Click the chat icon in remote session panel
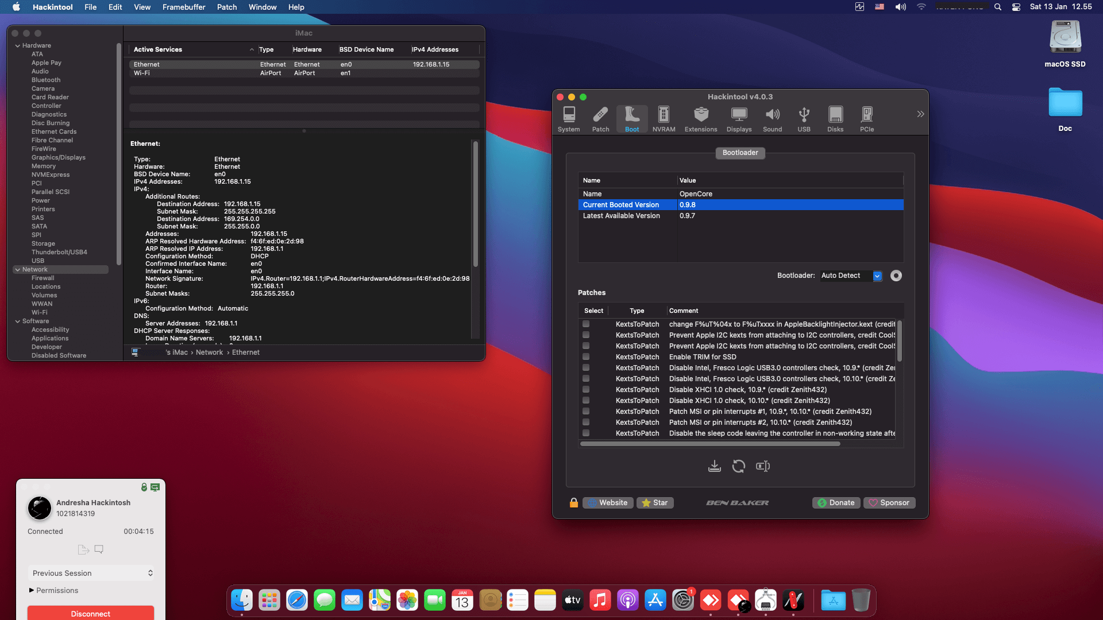1103x620 pixels. (x=99, y=549)
